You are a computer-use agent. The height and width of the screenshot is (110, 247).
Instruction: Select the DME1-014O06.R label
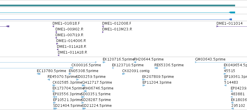click(x=71, y=41)
